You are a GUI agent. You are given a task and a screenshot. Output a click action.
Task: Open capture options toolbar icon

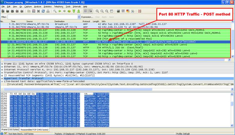tap(8, 11)
